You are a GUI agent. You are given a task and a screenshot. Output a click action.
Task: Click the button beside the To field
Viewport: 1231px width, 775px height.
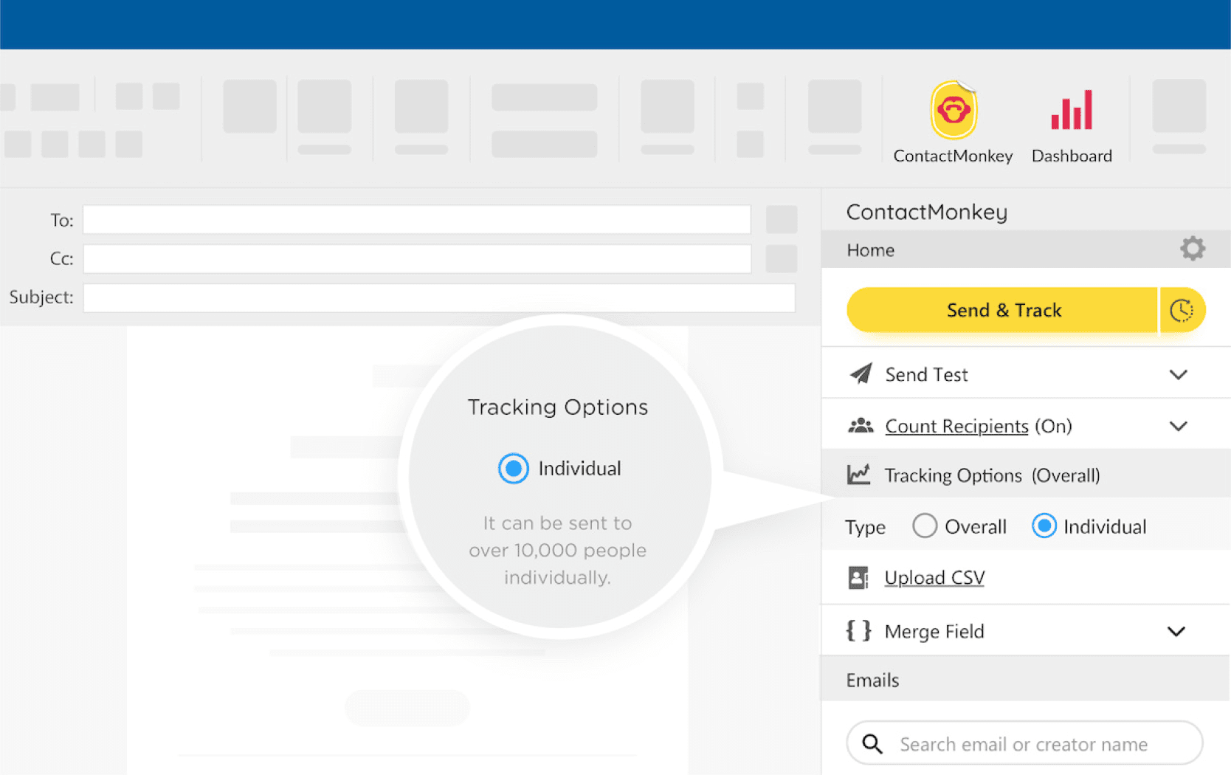(782, 220)
